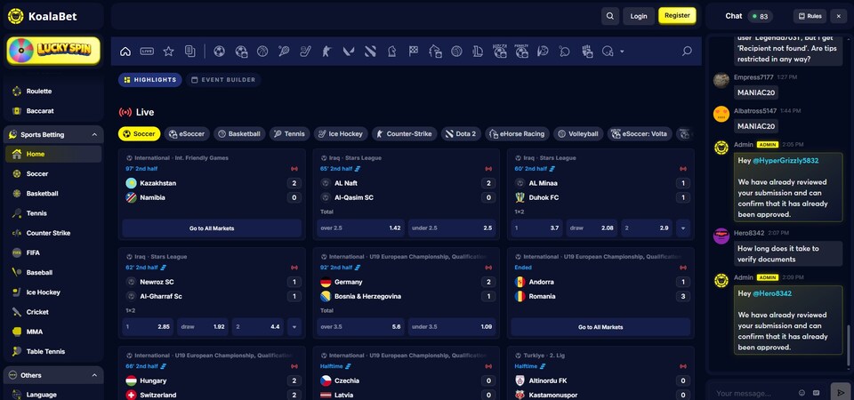Select the Counter-Strike live filter chip
This screenshot has width=854, height=400.
[x=405, y=134]
